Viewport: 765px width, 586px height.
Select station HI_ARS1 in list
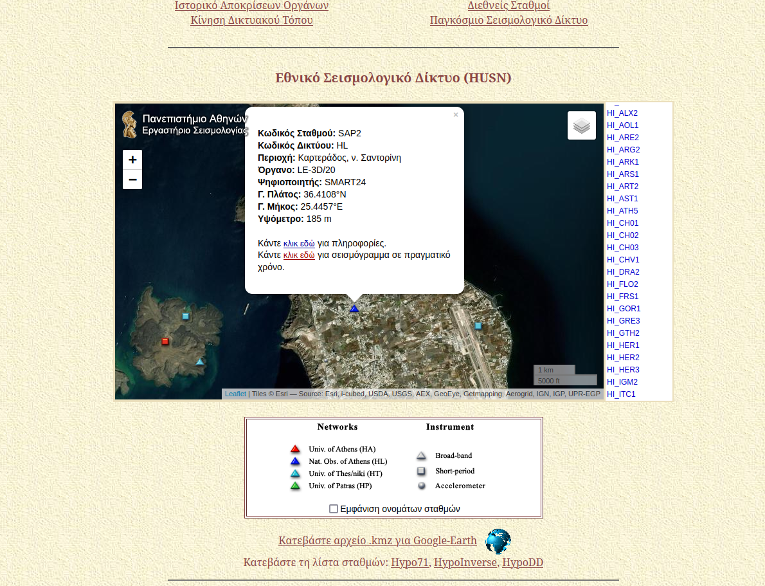(x=623, y=174)
